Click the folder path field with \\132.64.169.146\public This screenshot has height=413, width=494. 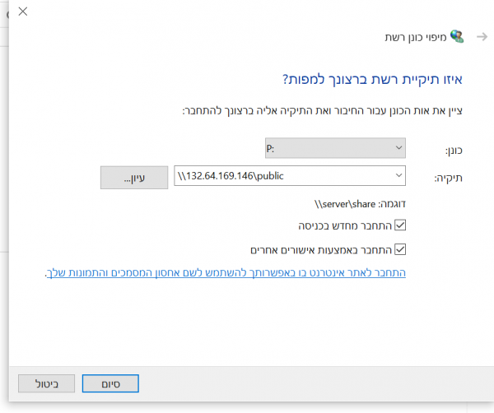(290, 176)
